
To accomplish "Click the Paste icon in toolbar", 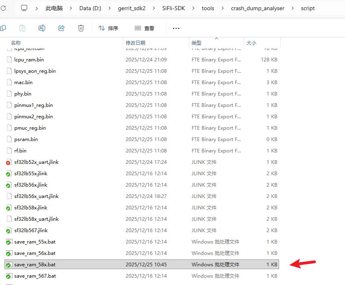I will [x=22, y=28].
